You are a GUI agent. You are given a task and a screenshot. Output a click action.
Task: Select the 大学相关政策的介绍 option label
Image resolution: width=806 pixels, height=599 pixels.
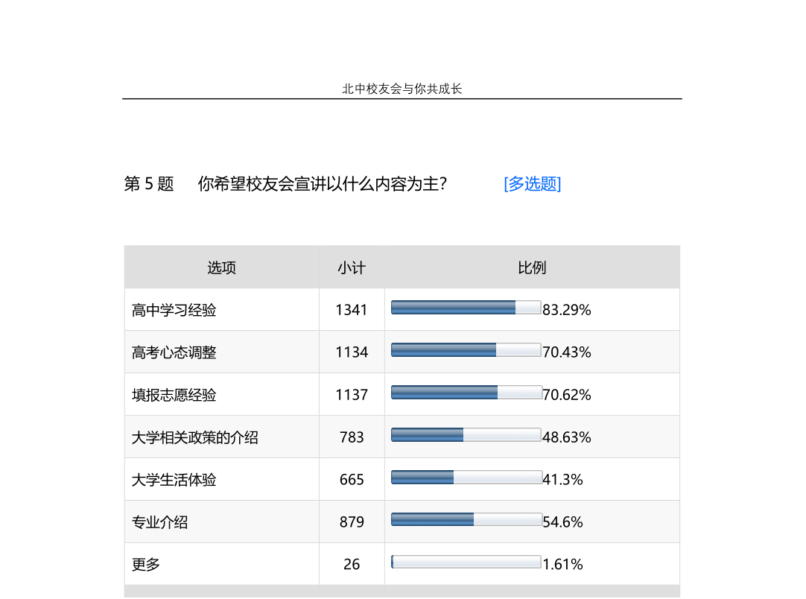tap(195, 437)
